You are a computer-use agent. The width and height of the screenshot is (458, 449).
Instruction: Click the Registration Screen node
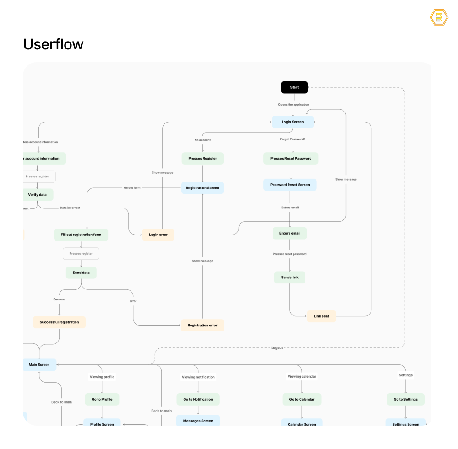coord(202,188)
